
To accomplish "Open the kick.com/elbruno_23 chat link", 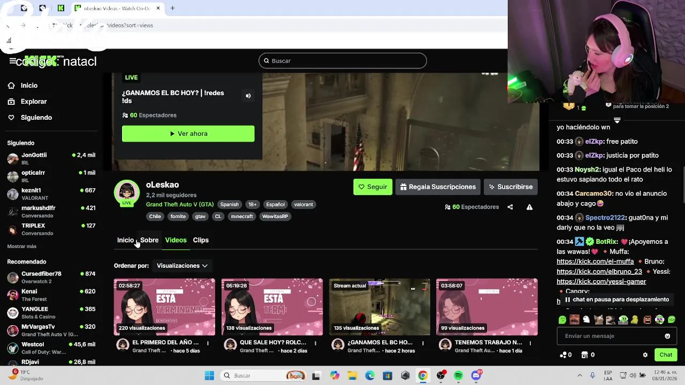I will pos(599,272).
